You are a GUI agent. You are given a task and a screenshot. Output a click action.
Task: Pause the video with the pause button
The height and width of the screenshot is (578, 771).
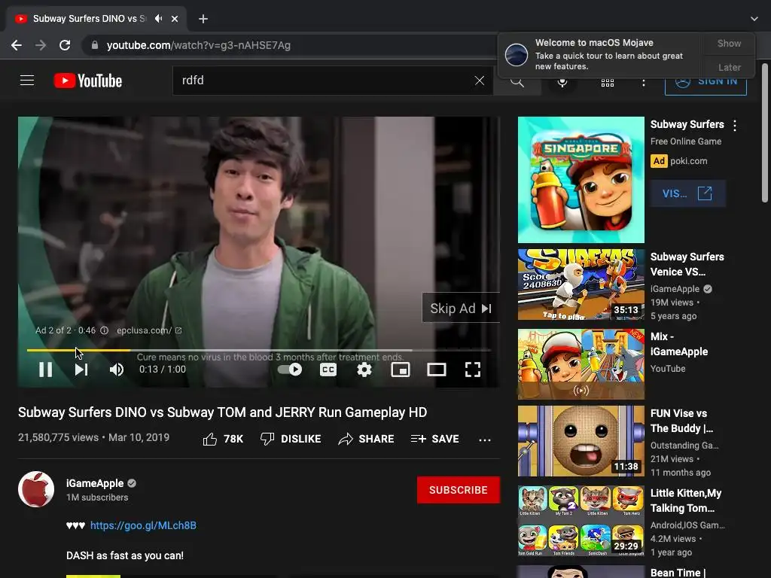pos(45,369)
